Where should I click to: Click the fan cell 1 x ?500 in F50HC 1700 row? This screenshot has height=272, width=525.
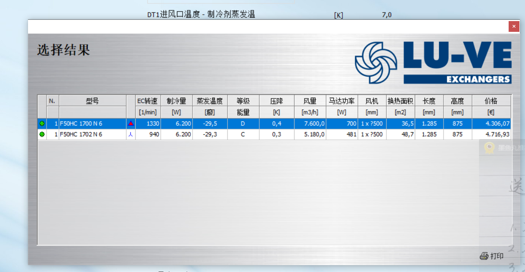point(372,124)
